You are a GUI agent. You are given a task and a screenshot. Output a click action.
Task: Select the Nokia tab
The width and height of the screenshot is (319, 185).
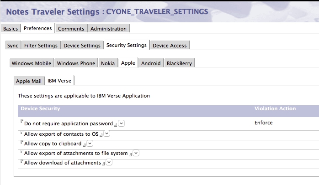pyautogui.click(x=108, y=63)
